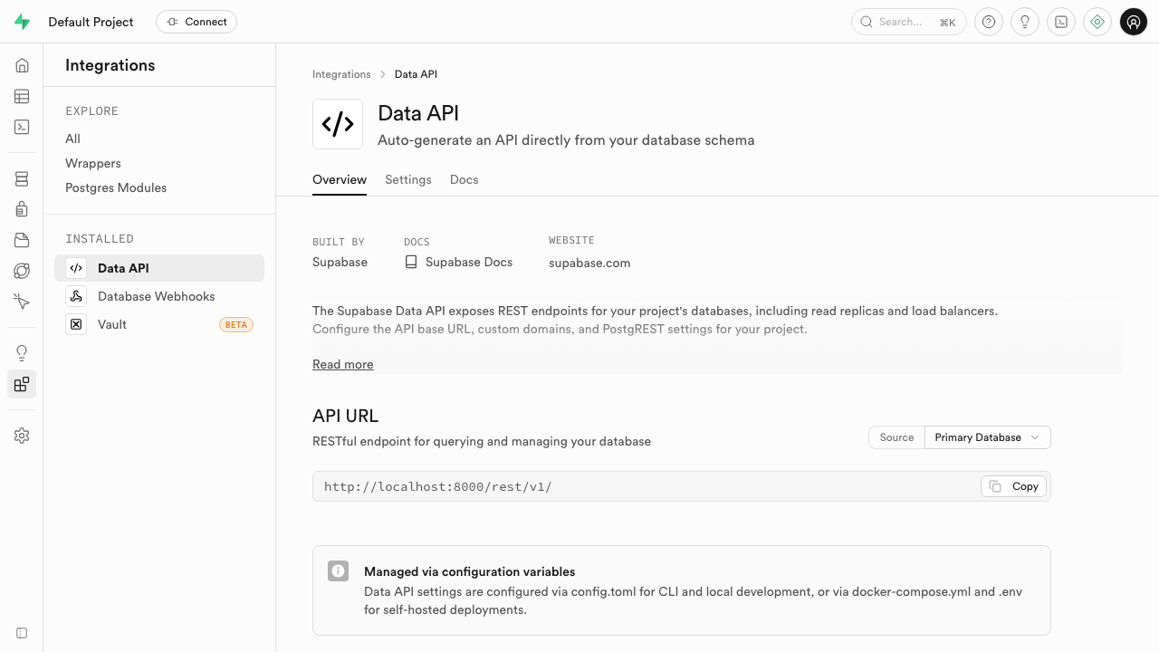Open the SQL Editor sidebar icon
The width and height of the screenshot is (1159, 652).
coord(22,127)
